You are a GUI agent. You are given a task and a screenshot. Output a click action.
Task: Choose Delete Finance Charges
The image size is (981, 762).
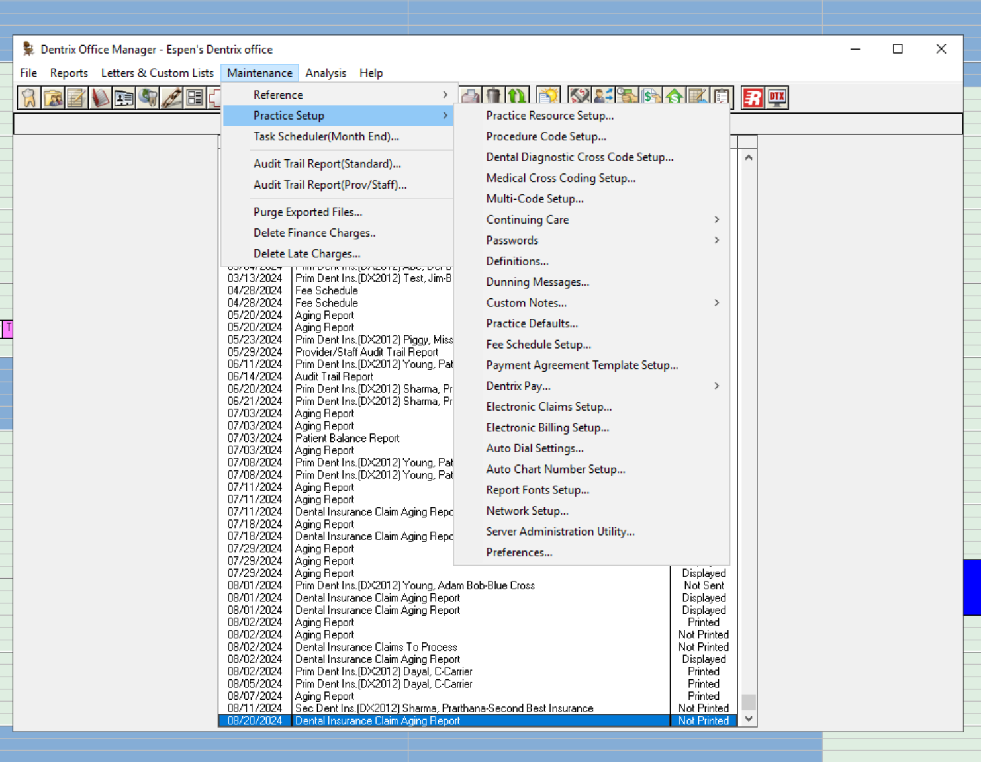[338, 233]
